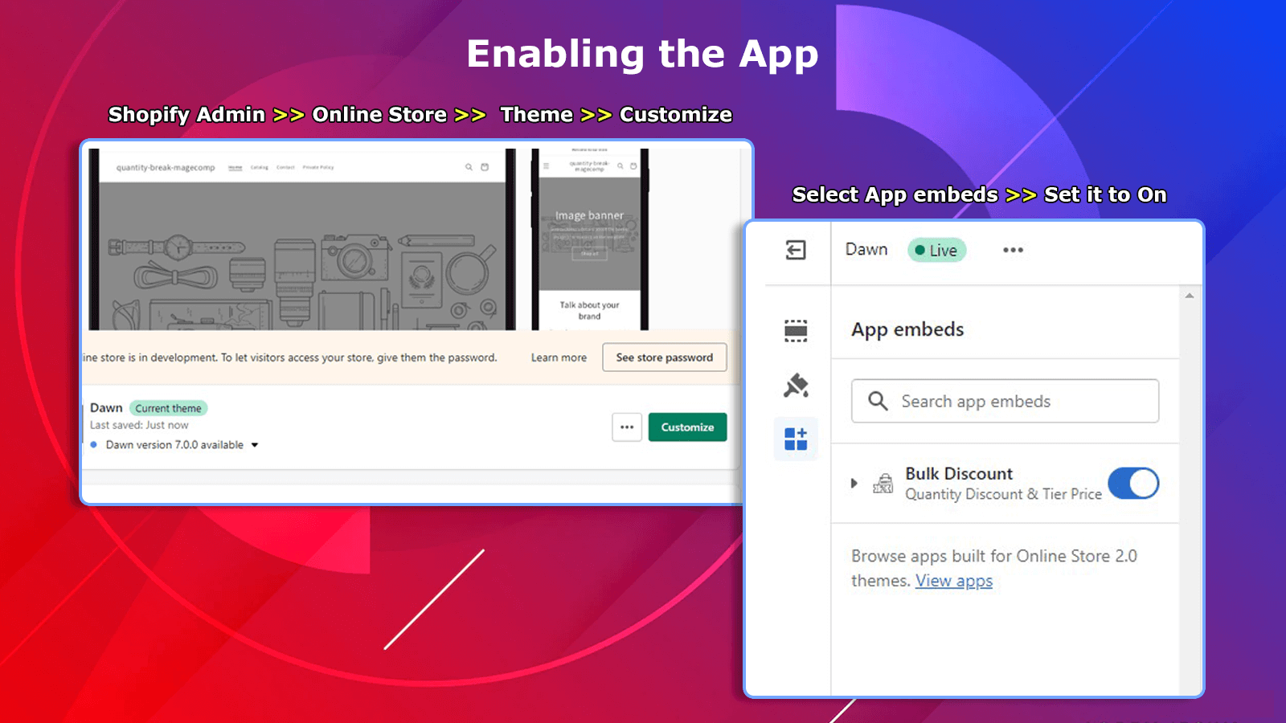The width and height of the screenshot is (1286, 723).
Task: Open the View apps link
Action: click(954, 581)
